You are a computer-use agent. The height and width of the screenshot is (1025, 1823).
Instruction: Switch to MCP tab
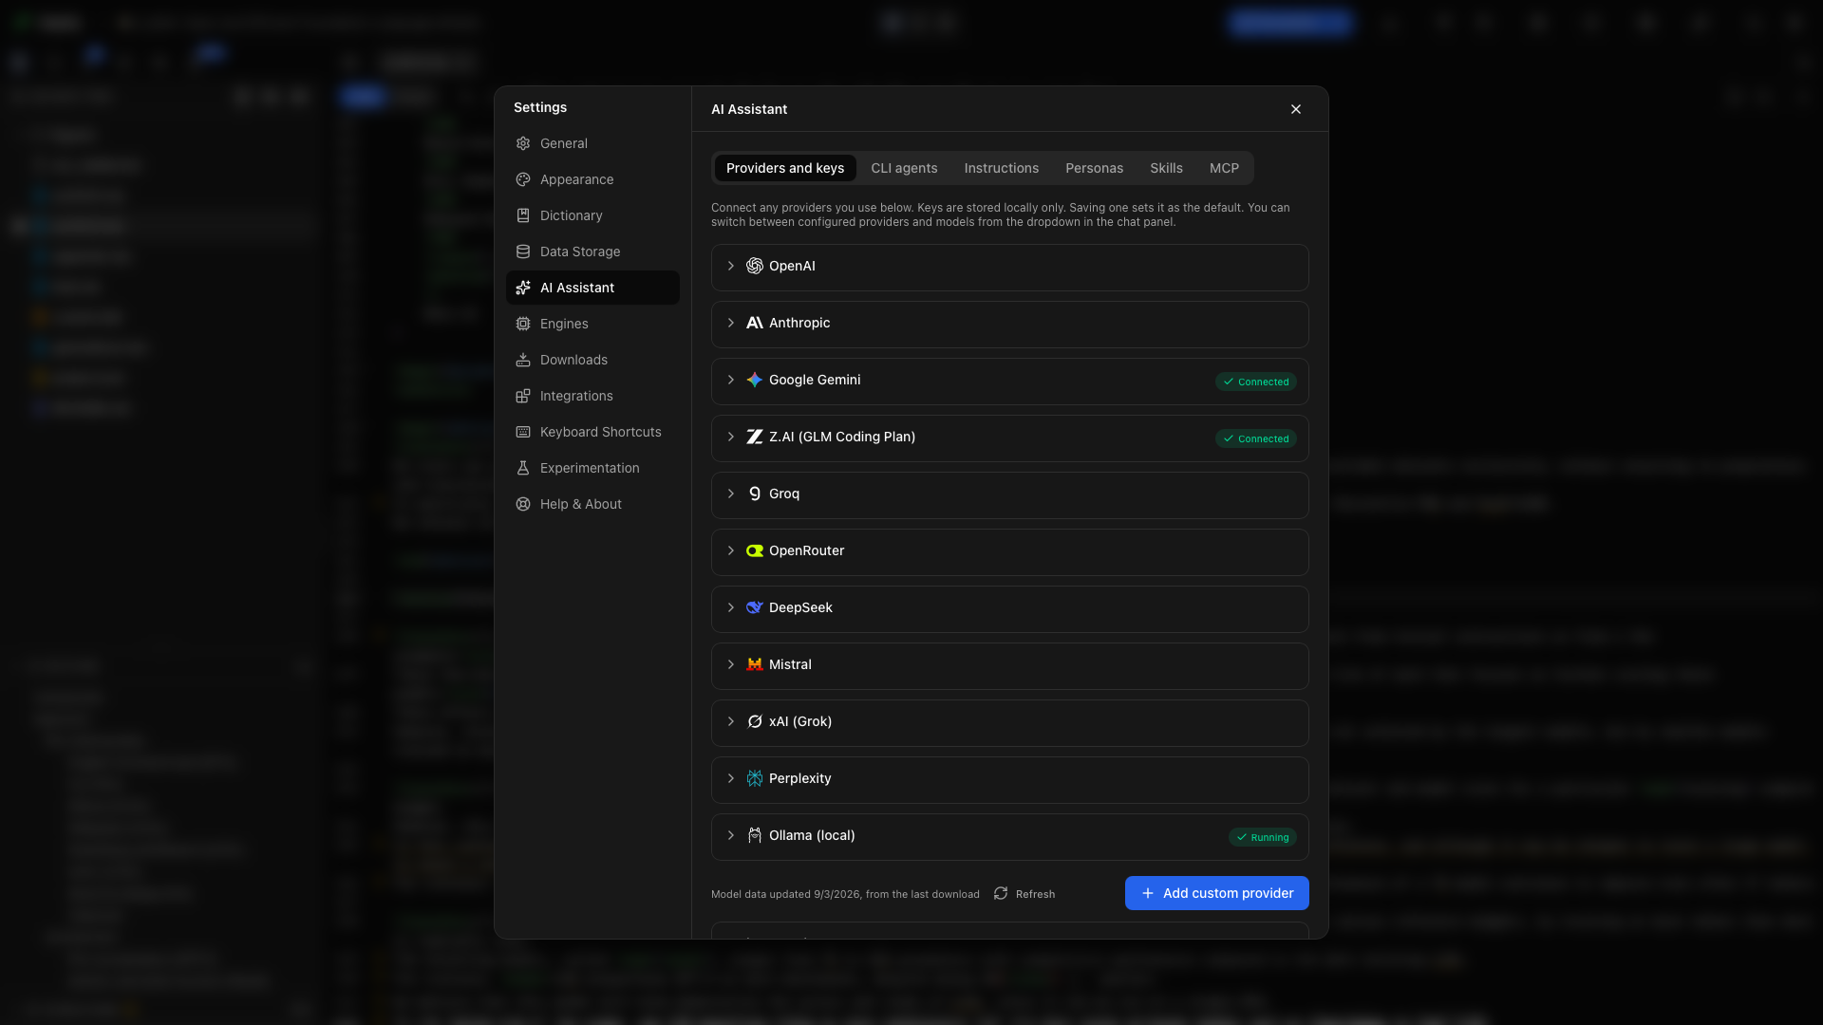[1224, 168]
